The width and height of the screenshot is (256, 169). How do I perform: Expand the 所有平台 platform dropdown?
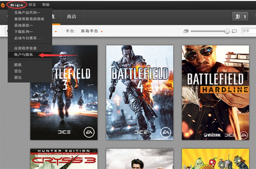pyautogui.click(x=92, y=31)
